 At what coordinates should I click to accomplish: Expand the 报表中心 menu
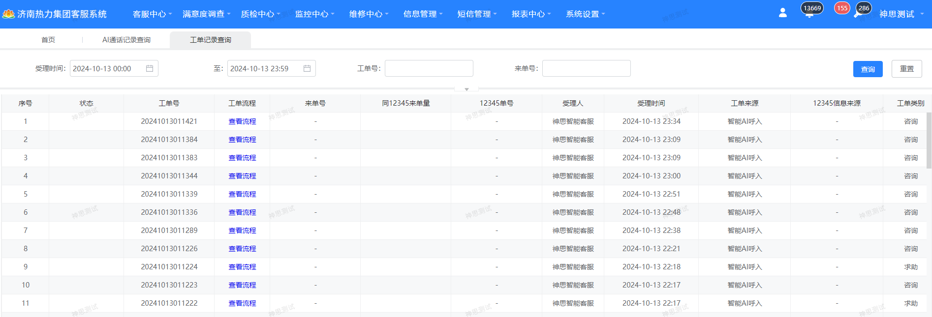click(x=531, y=14)
